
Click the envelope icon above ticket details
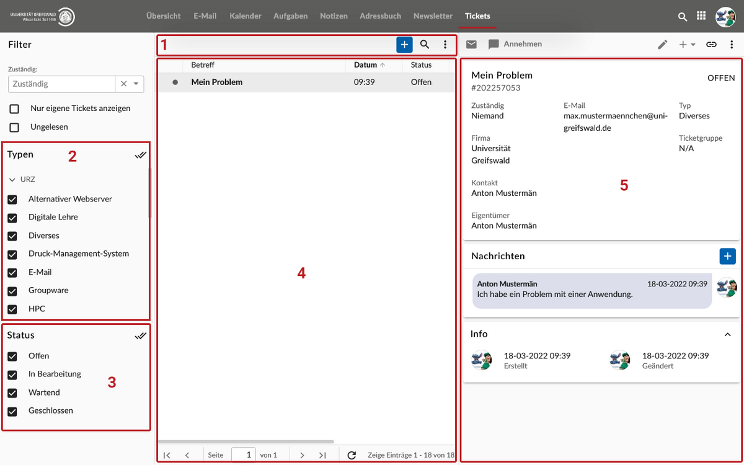472,44
